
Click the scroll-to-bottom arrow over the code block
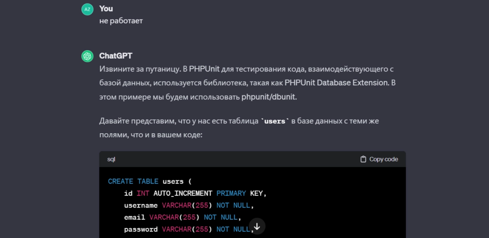pos(257,226)
